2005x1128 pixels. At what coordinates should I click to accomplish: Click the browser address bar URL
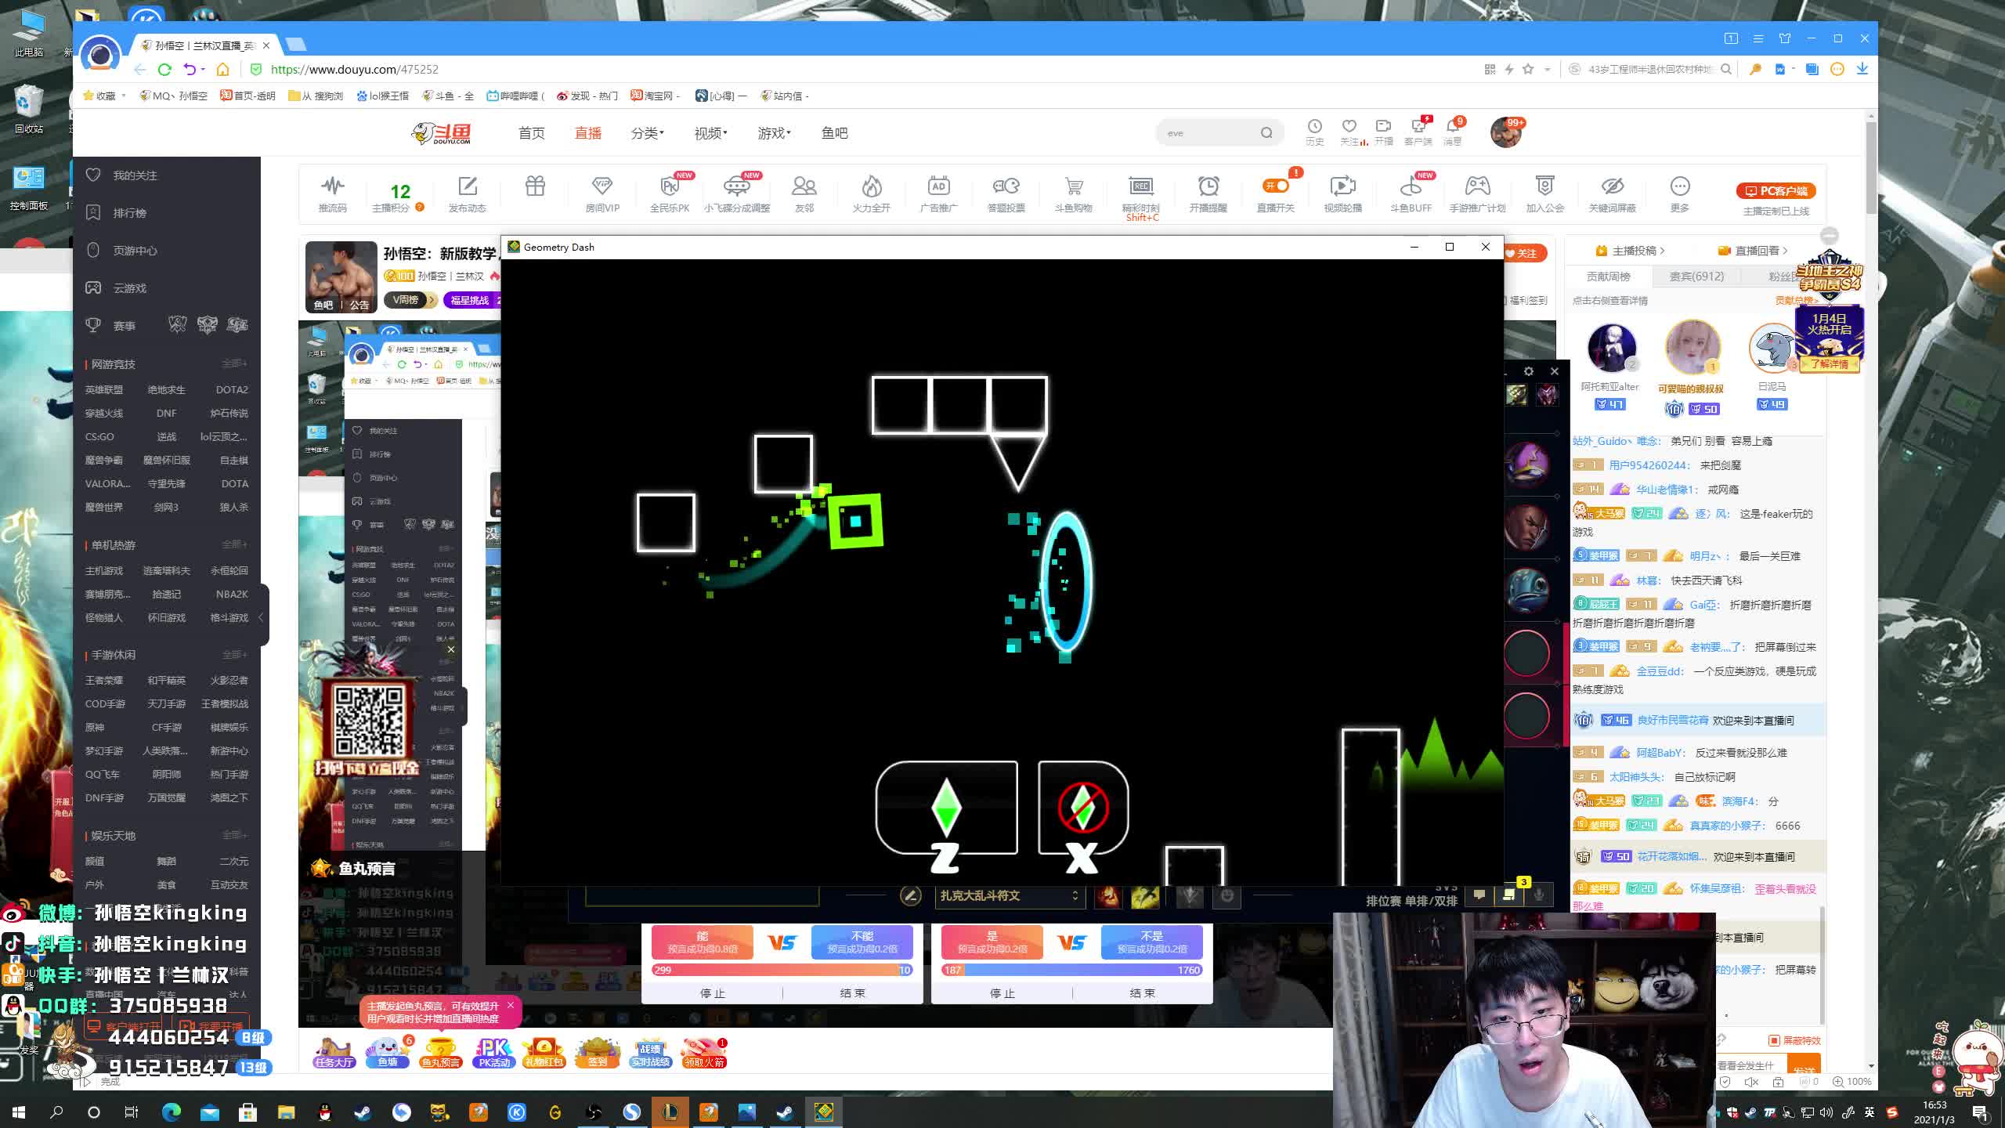pyautogui.click(x=354, y=69)
